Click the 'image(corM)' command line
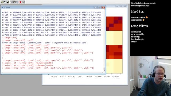 point(11,38)
